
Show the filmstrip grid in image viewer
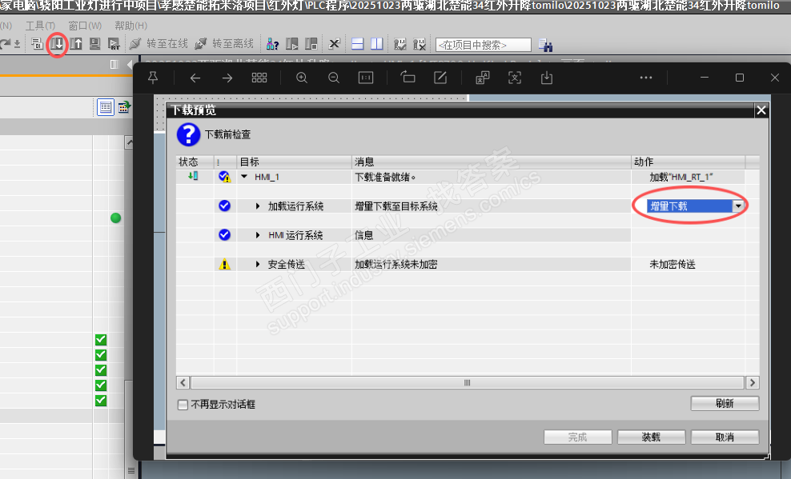259,78
